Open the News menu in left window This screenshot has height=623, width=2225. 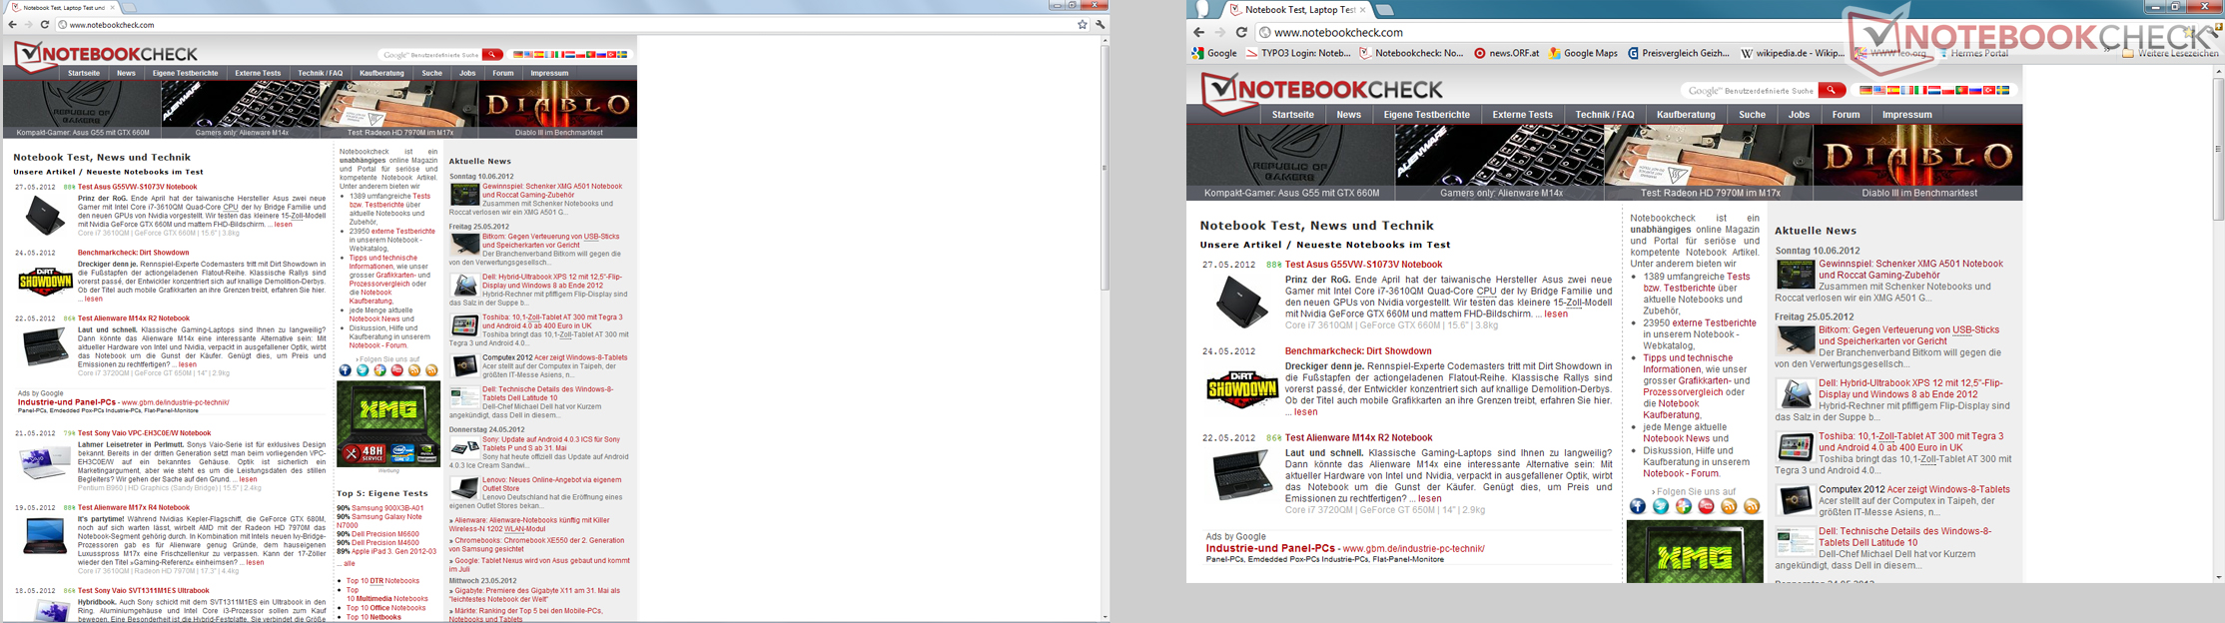point(126,73)
